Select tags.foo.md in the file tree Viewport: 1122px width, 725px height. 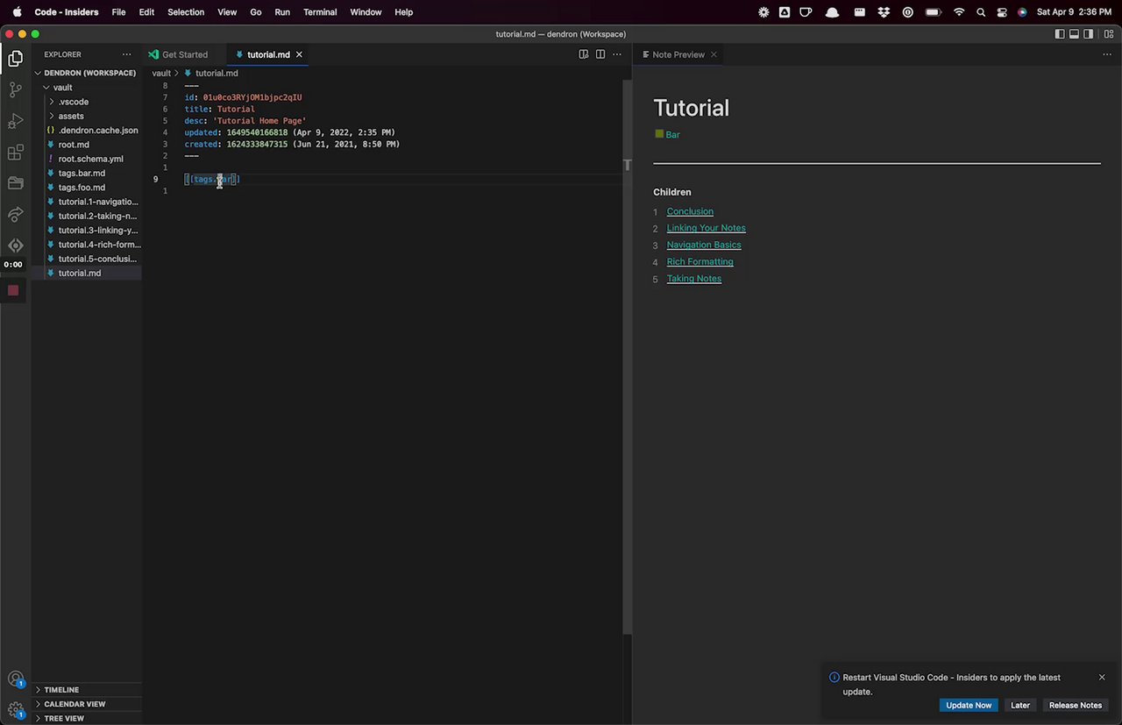pyautogui.click(x=82, y=188)
